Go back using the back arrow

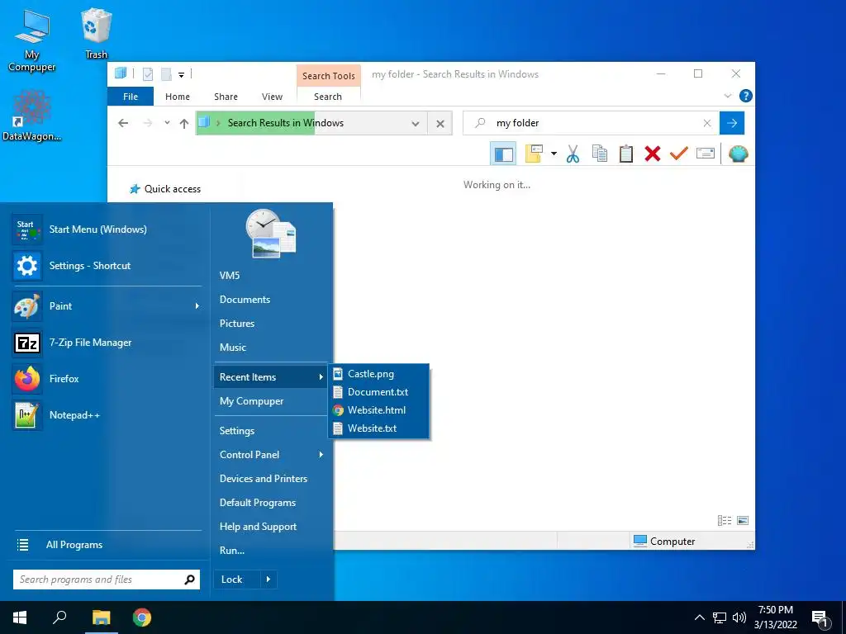pyautogui.click(x=123, y=123)
